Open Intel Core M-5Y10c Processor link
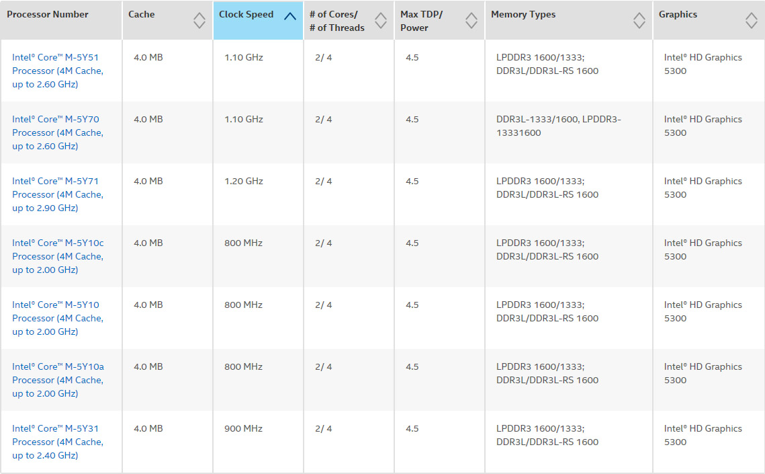The height and width of the screenshot is (474, 765). pyautogui.click(x=58, y=256)
